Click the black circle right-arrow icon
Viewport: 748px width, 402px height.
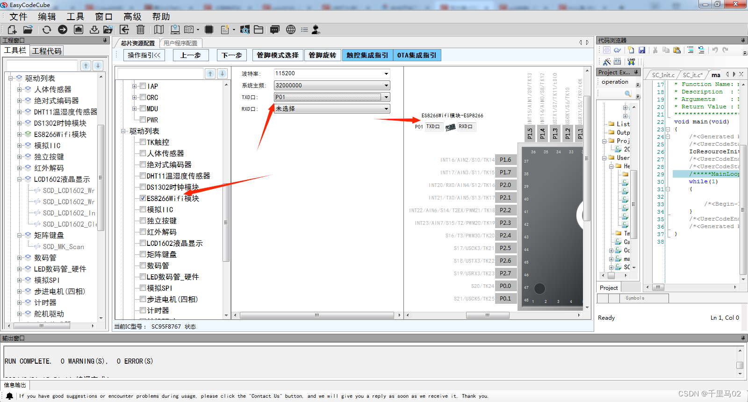point(63,29)
